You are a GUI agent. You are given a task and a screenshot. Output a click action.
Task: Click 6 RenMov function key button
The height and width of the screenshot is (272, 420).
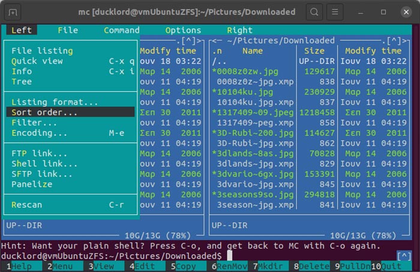(229, 266)
